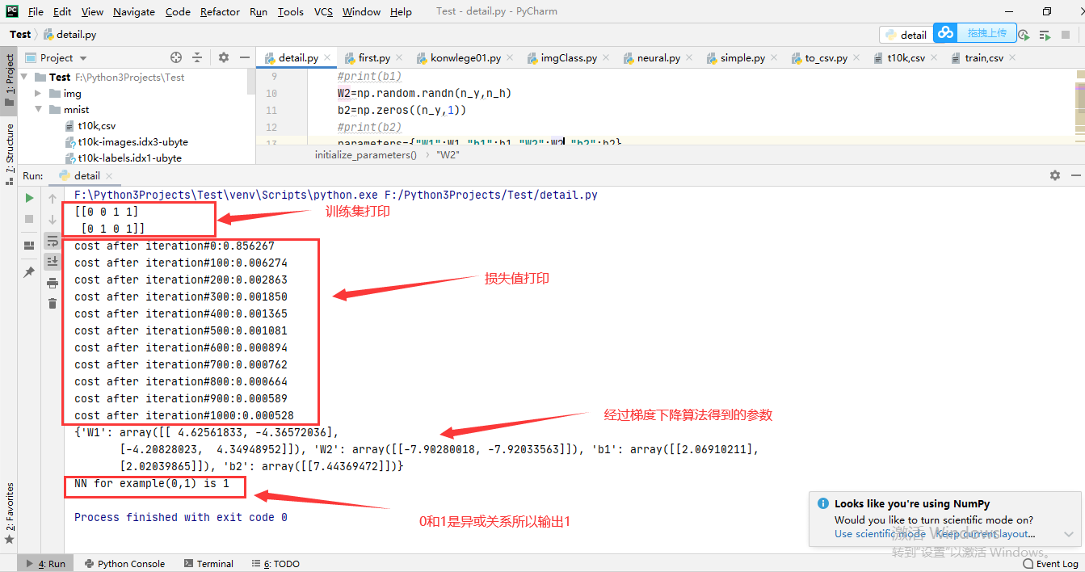The width and height of the screenshot is (1085, 572).
Task: Switch to to_csv.py editor tab
Action: 826,57
